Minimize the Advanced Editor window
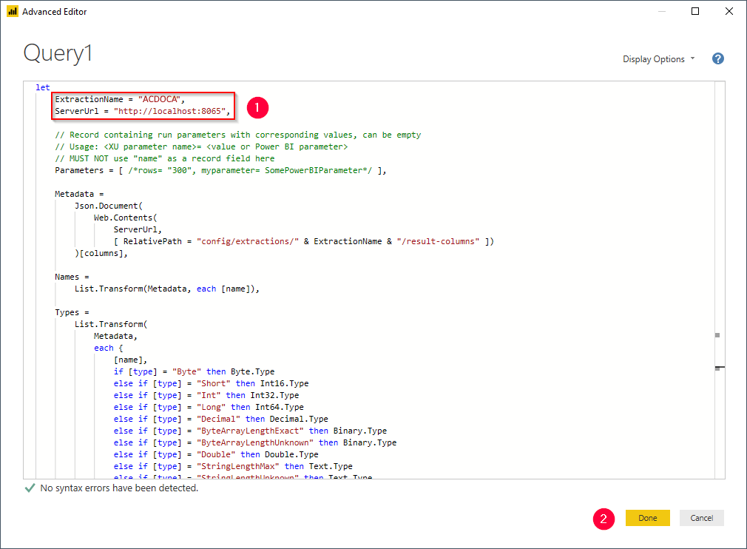 click(661, 12)
